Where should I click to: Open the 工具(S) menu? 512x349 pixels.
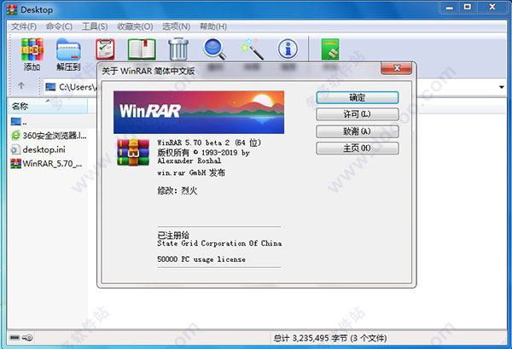tap(95, 26)
